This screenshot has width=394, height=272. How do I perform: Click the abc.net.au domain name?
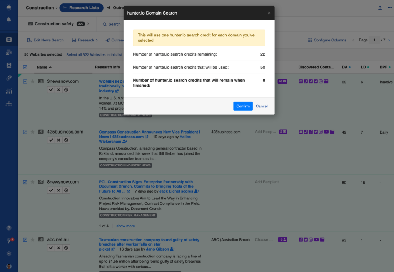[58, 240]
